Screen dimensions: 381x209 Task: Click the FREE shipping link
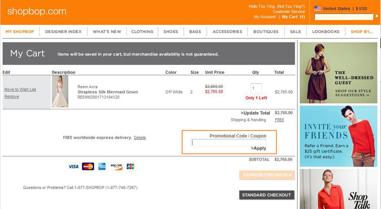tap(279, 120)
